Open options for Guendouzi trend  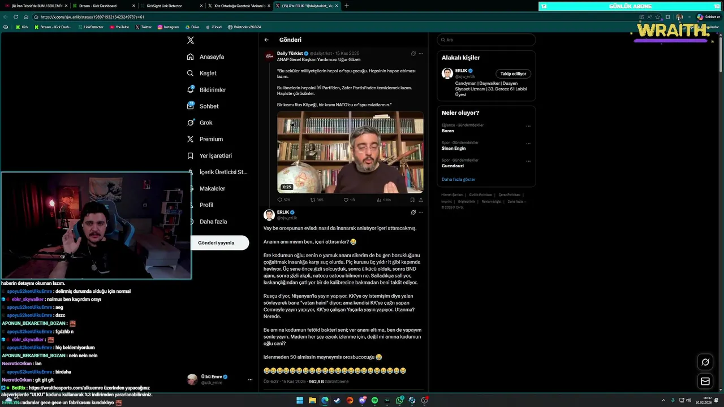(528, 161)
